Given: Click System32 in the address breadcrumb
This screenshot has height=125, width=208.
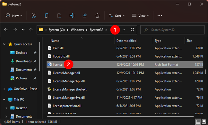Looking at the screenshot, I should (97, 30).
